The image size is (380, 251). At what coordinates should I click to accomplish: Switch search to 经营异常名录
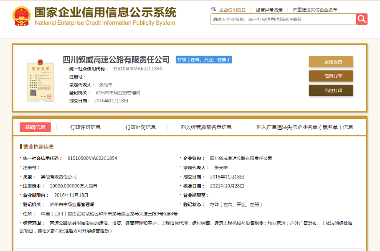click(269, 10)
